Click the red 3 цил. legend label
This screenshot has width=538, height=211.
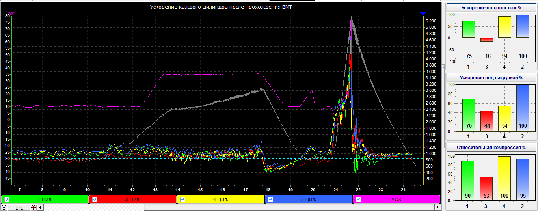tap(133, 200)
